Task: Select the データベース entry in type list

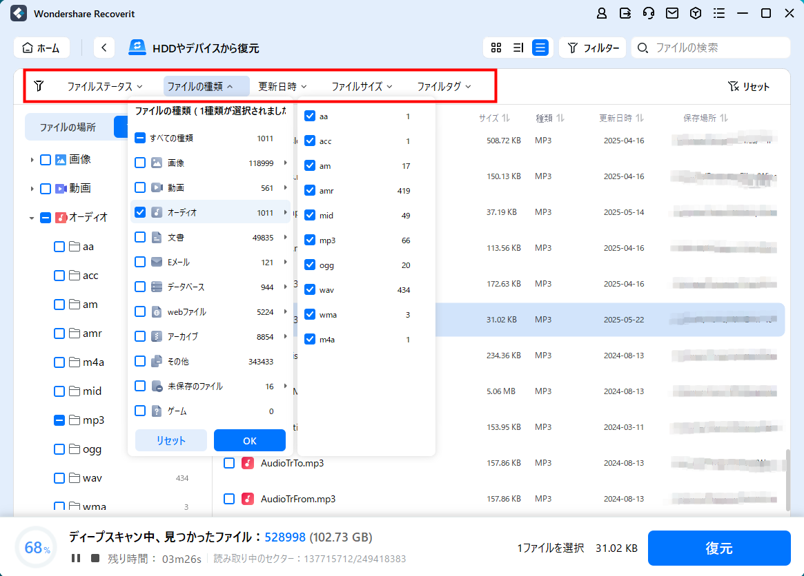Action: [210, 287]
